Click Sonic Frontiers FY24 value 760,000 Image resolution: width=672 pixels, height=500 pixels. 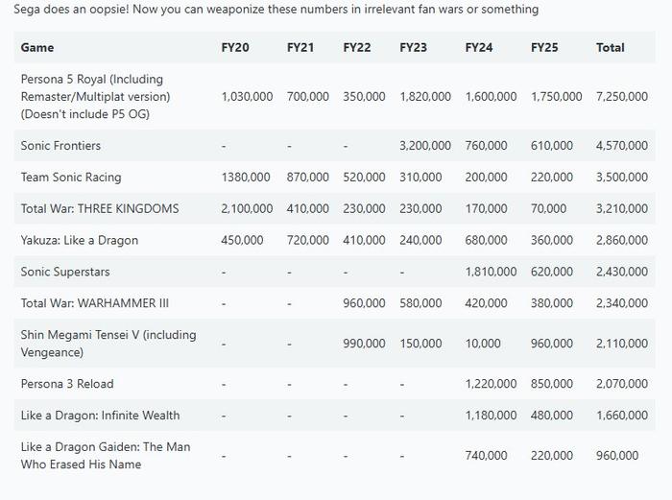click(x=486, y=146)
